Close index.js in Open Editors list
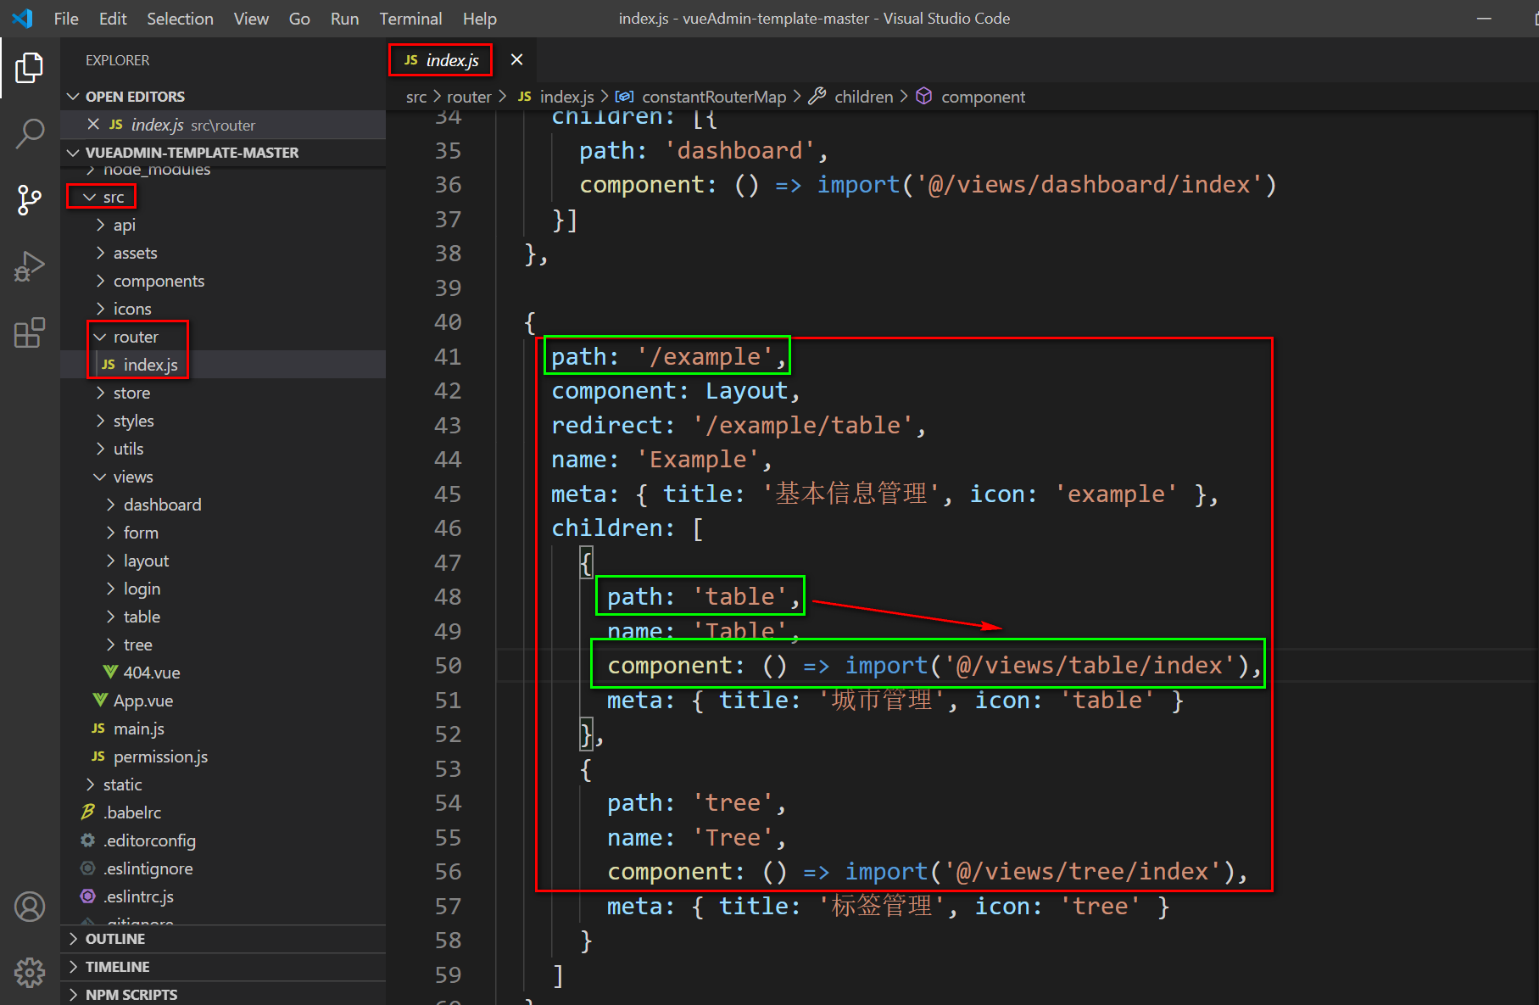1539x1005 pixels. coord(93,125)
